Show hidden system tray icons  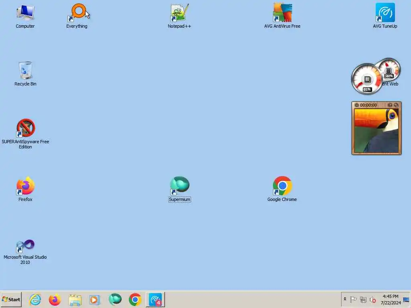345,299
